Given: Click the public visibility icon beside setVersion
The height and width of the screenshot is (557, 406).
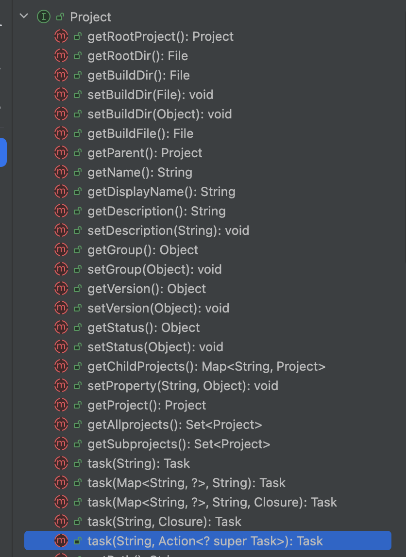Looking at the screenshot, I should point(78,308).
